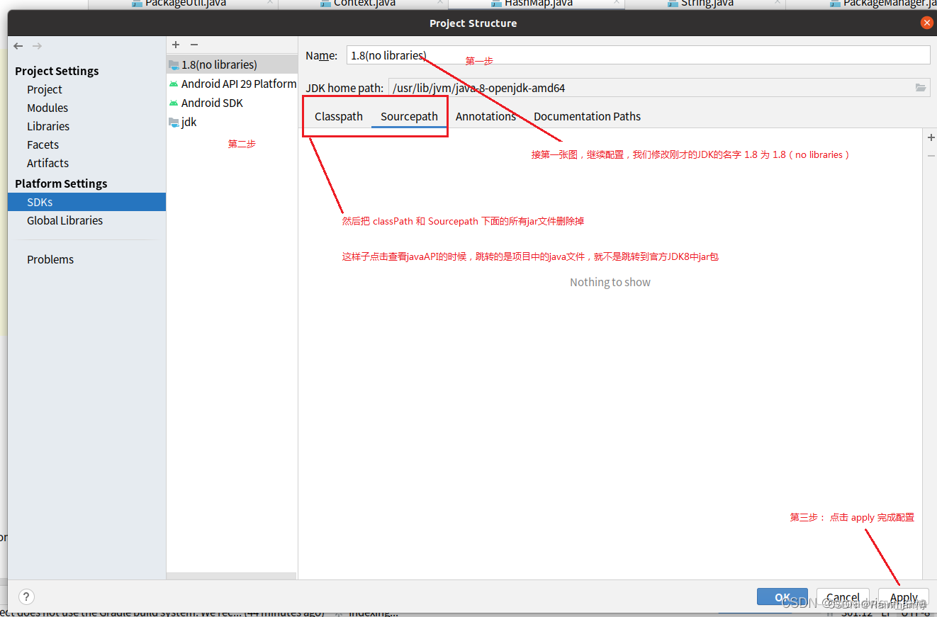Open Problems section
Screen dimensions: 937x617
coord(50,259)
